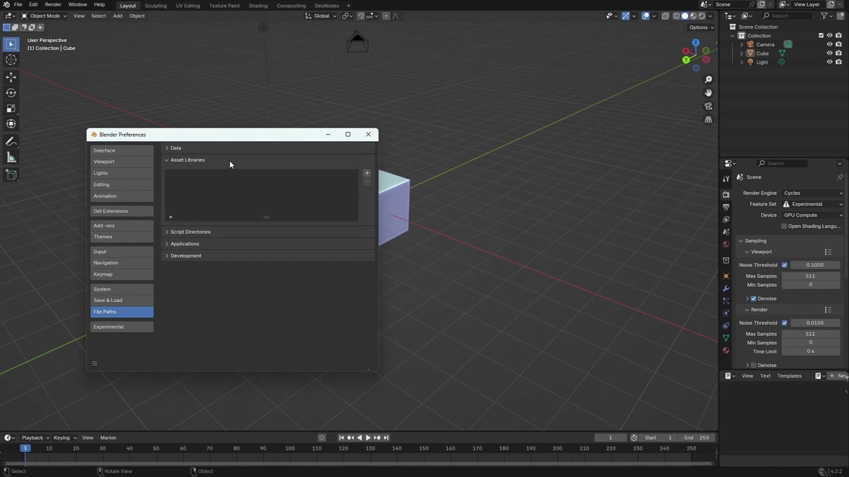The height and width of the screenshot is (477, 849).
Task: Click the add asset library plus button
Action: point(367,173)
